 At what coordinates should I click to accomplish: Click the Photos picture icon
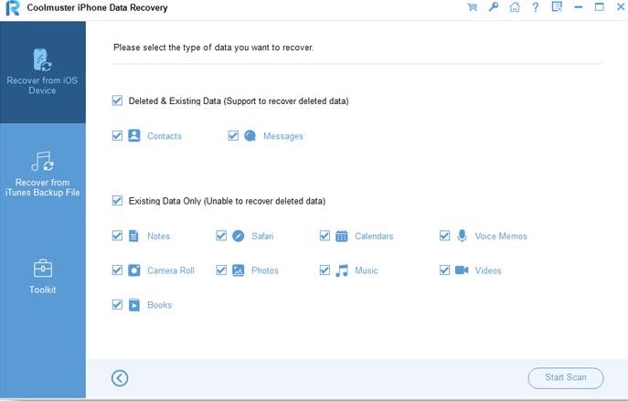tap(238, 270)
